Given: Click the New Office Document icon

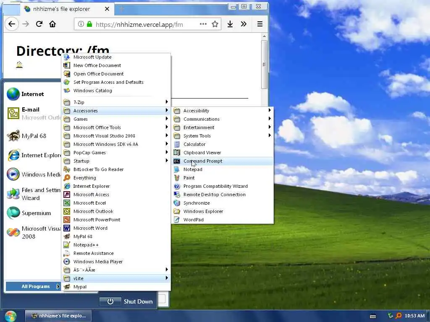Looking at the screenshot, I should (67, 65).
